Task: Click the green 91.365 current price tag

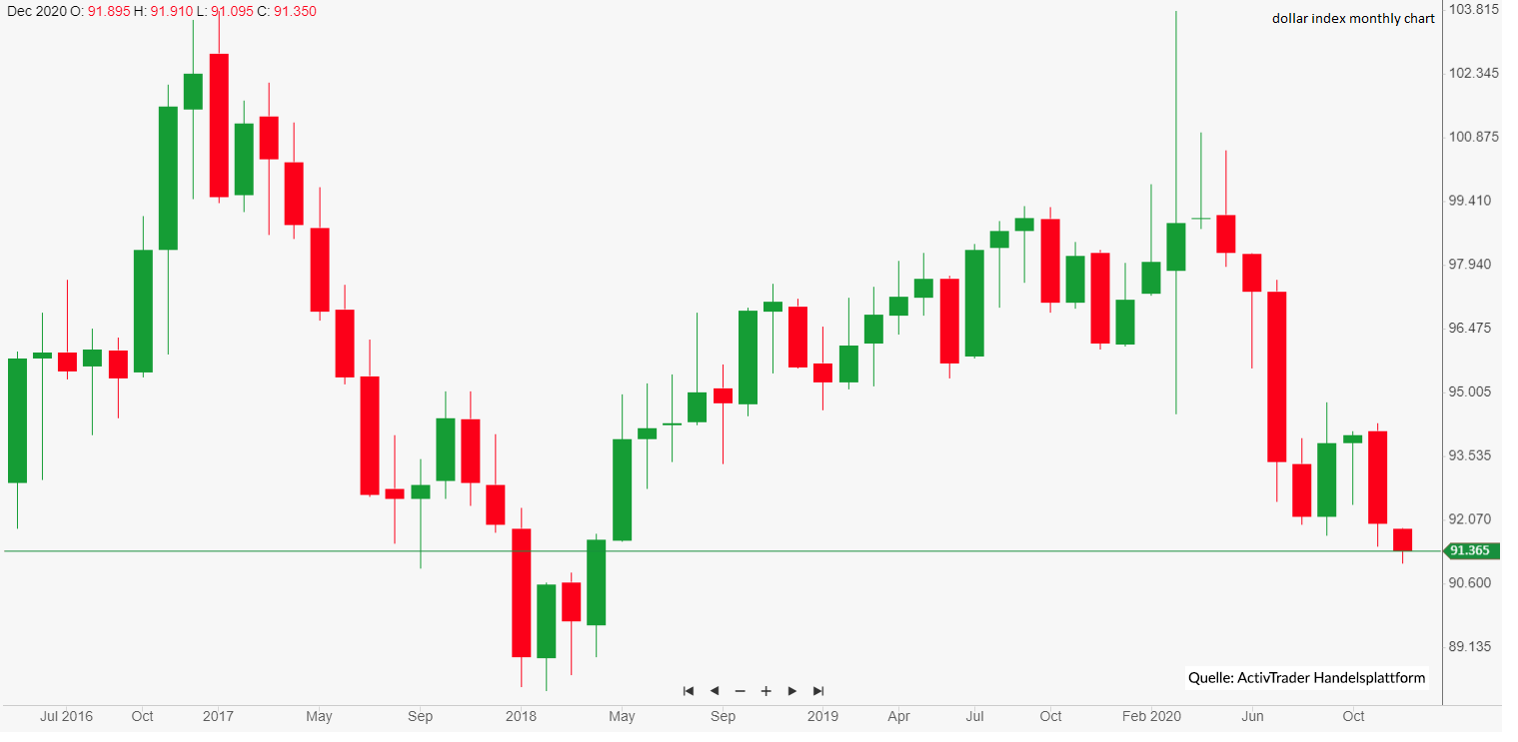Action: (x=1470, y=550)
